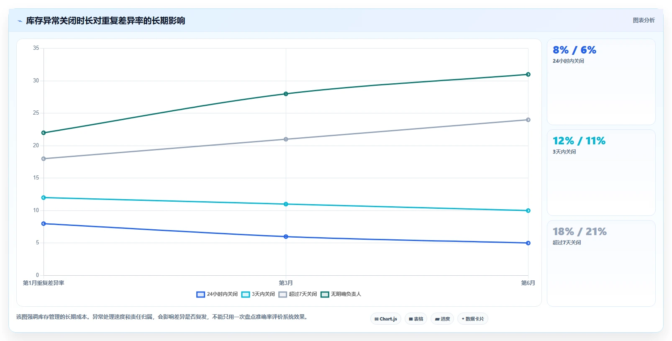Click the green 无明确负责人 legend swatch
The height and width of the screenshot is (341, 672).
[325, 295]
